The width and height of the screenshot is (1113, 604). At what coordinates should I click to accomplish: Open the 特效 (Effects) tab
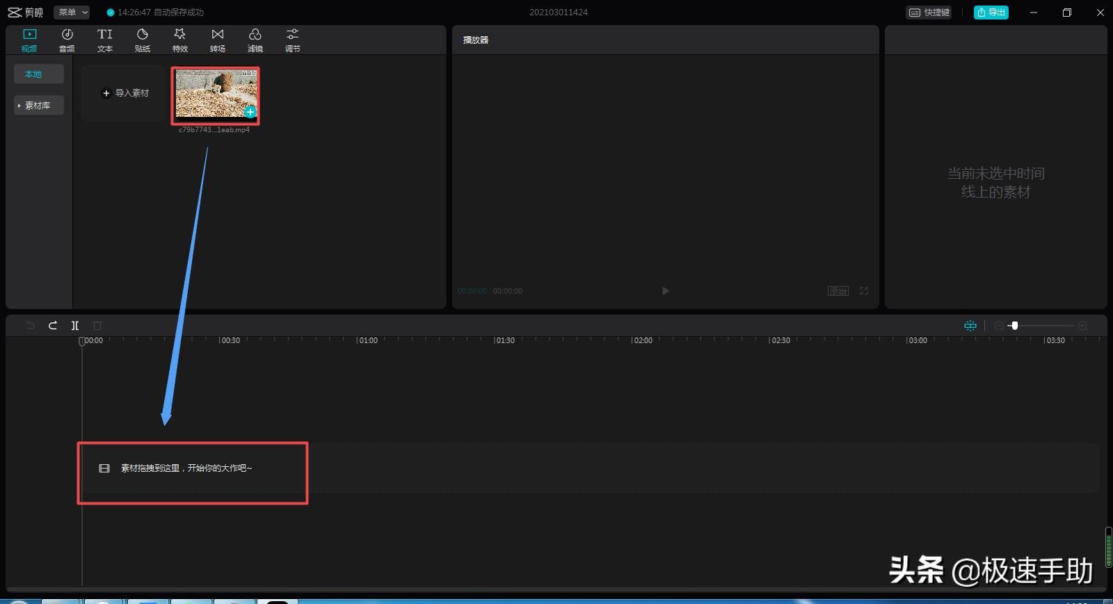[180, 40]
